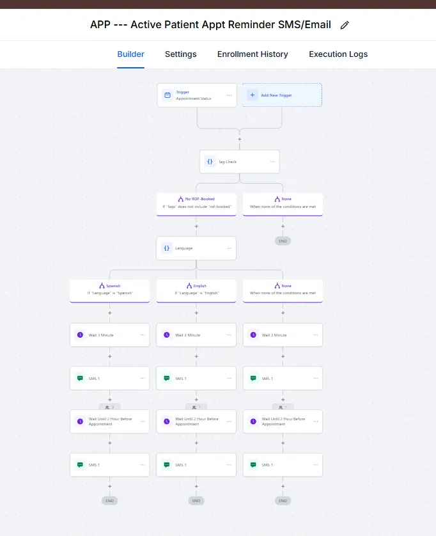Screen dimensions: 436x536
Task: Click the END marker of the Spanish branch
Action: 110,501
